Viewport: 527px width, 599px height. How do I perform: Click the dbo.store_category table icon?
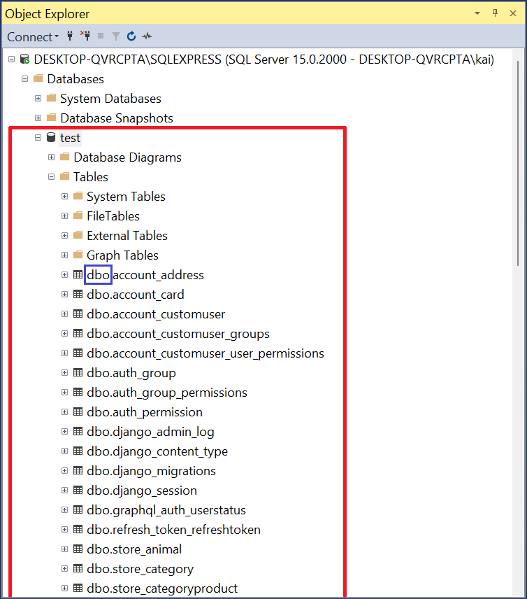pos(78,568)
